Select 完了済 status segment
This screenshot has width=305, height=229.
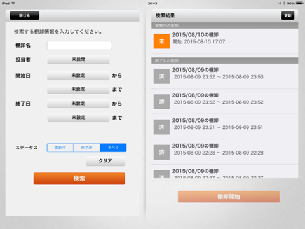pyautogui.click(x=86, y=148)
